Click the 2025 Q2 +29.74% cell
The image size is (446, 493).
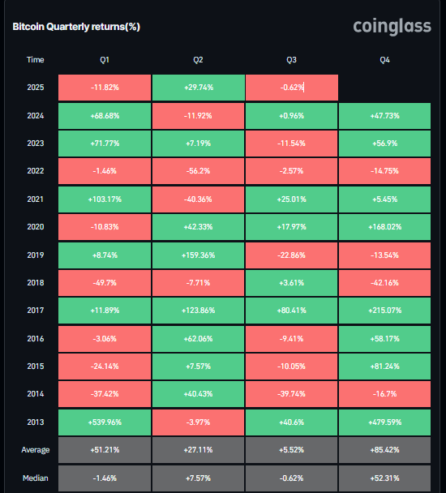[199, 88]
